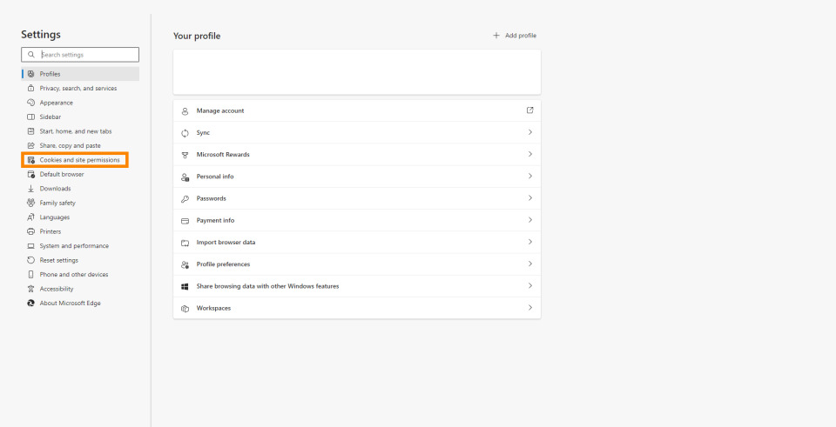This screenshot has height=427, width=836.
Task: Expand Profile preferences chevron
Action: pos(529,264)
